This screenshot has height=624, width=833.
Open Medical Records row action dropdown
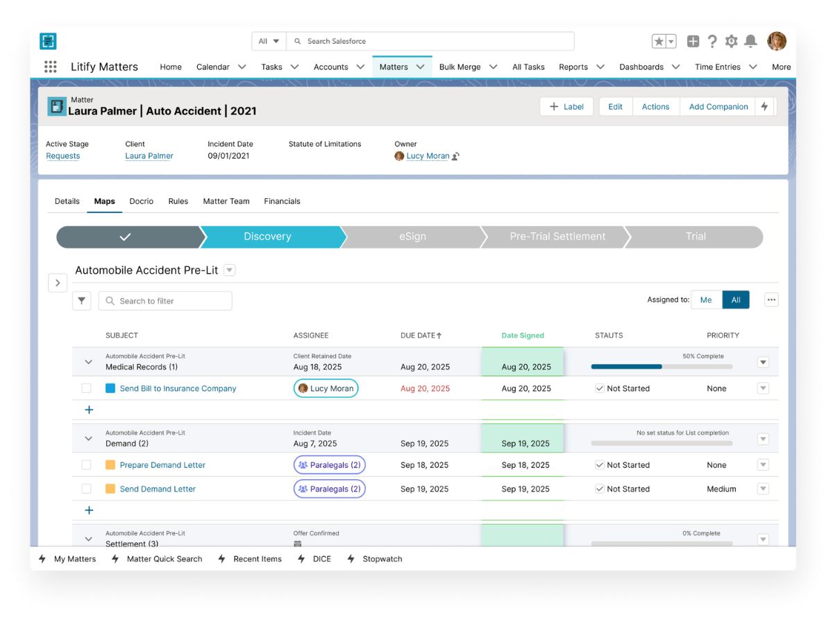click(763, 362)
